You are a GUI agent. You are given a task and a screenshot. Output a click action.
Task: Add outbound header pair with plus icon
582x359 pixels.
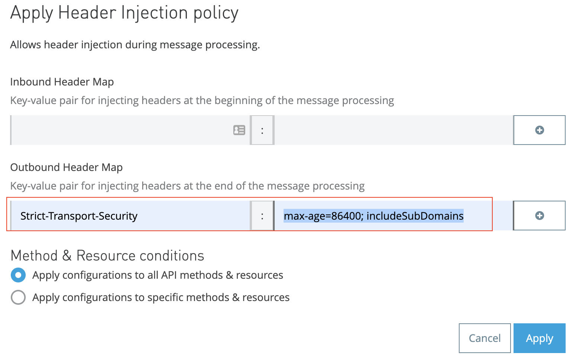point(539,216)
